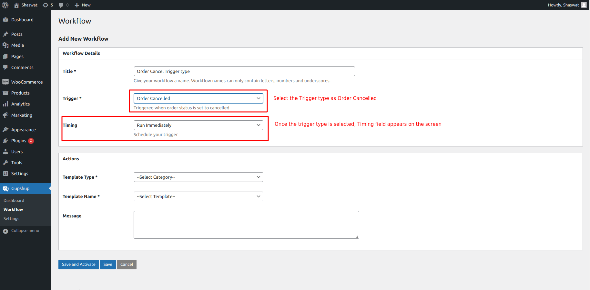
Task: Click the Howdy, Shaswat account link
Action: coord(563,5)
